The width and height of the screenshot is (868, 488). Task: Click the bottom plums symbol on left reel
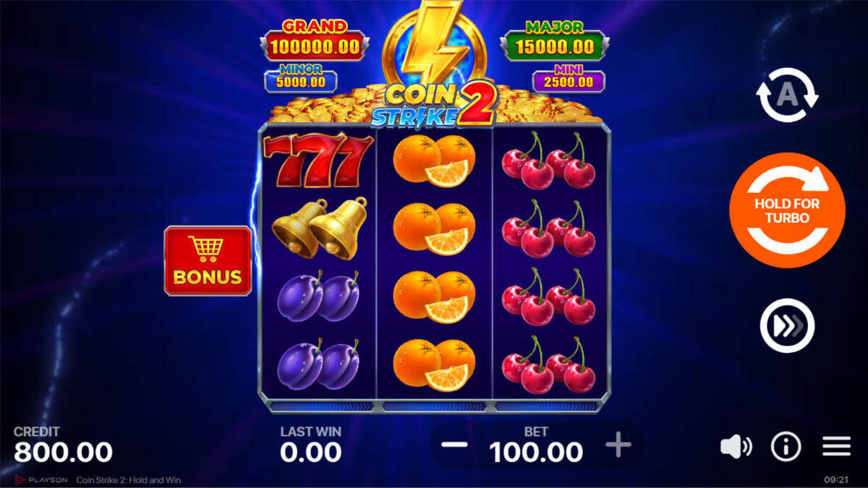tap(318, 367)
